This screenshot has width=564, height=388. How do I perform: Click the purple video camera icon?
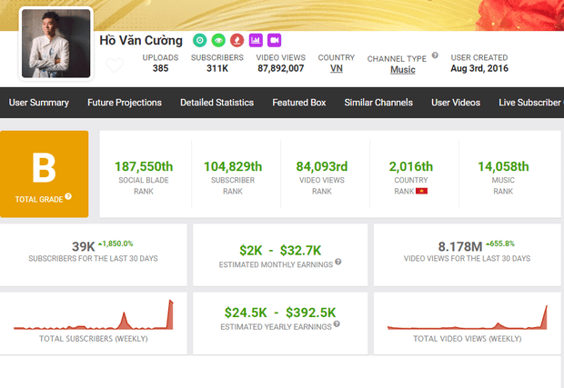coord(274,40)
